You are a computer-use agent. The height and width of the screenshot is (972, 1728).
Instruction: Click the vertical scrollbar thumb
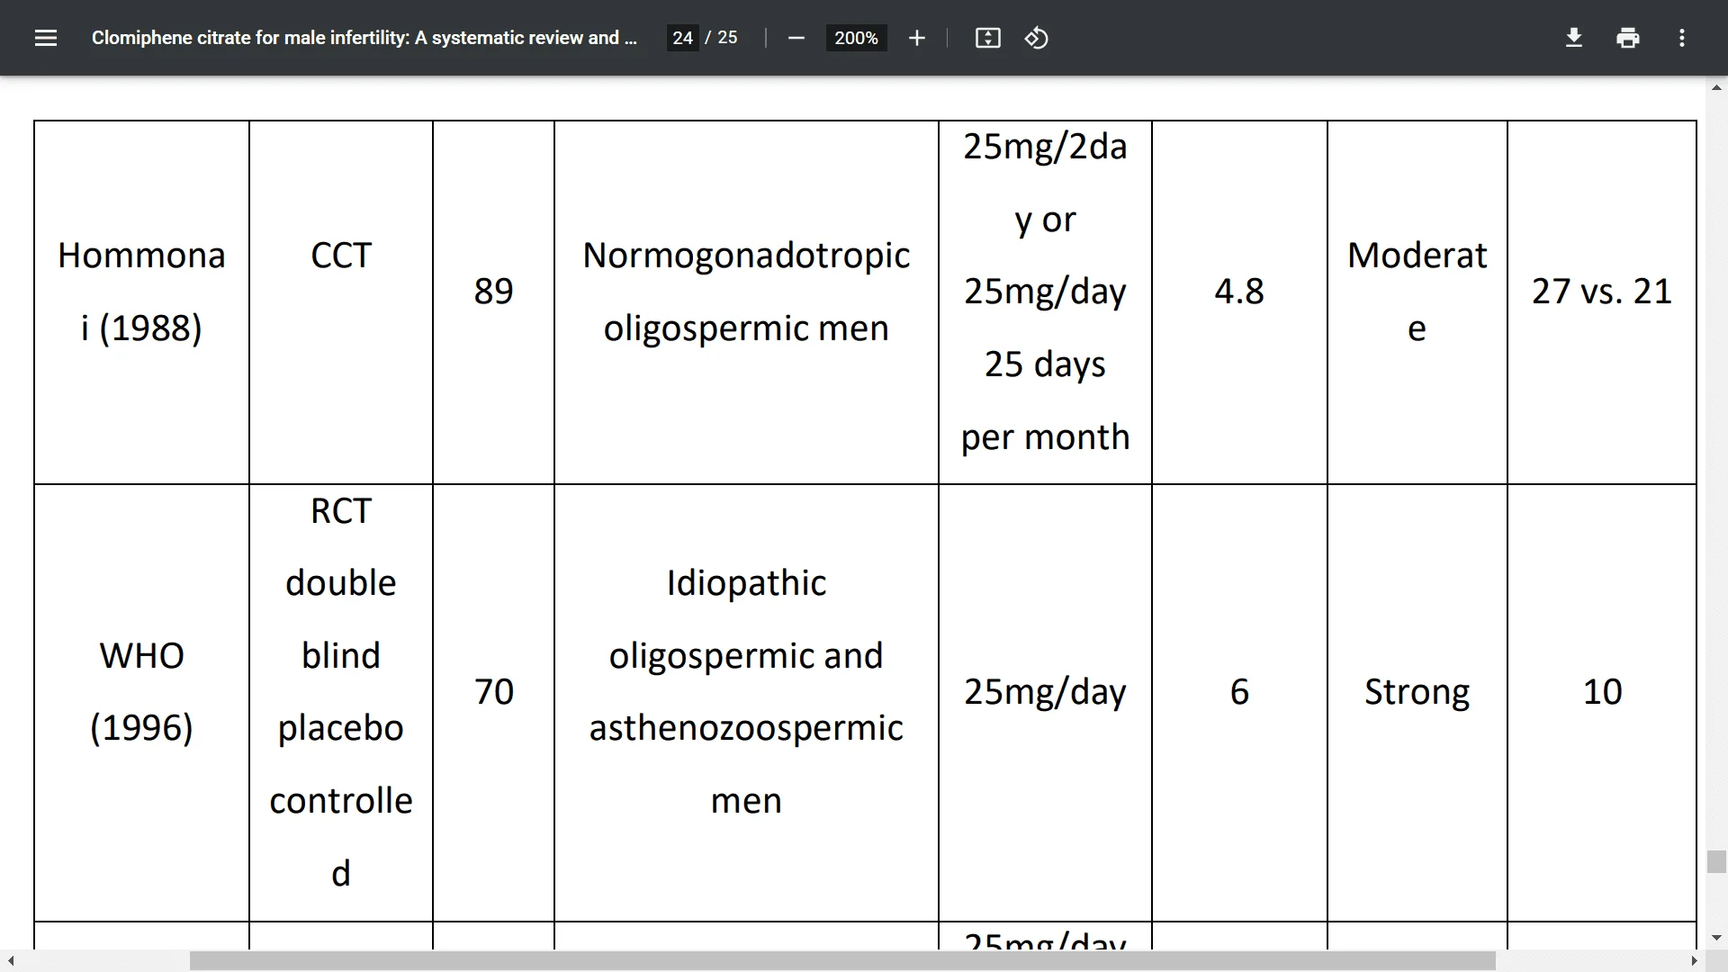pos(1716,861)
